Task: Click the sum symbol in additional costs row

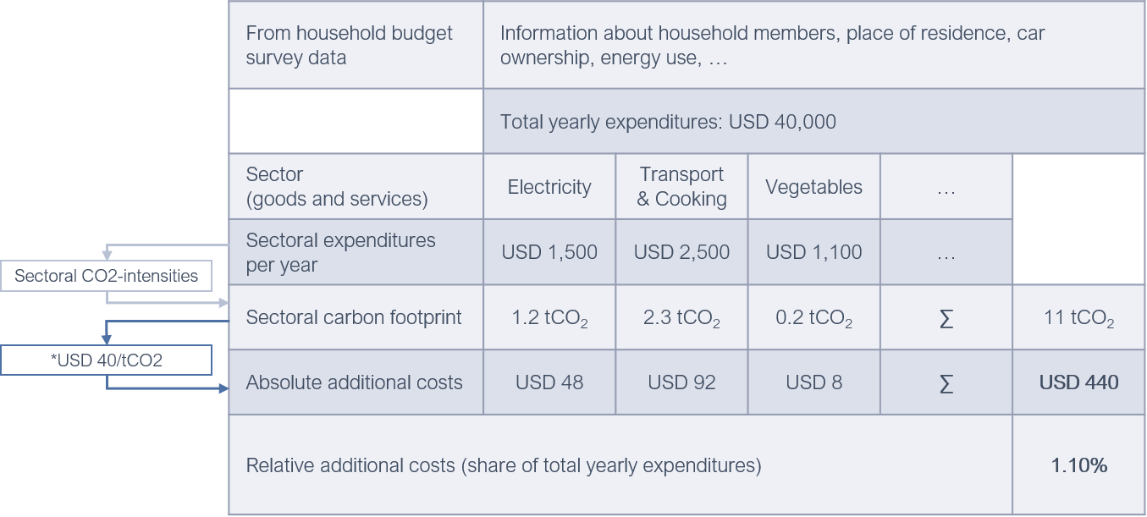Action: (x=946, y=382)
